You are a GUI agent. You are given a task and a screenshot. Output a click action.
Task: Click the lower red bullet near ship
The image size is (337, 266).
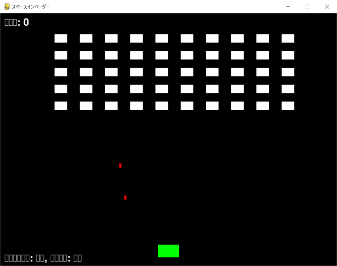click(125, 198)
